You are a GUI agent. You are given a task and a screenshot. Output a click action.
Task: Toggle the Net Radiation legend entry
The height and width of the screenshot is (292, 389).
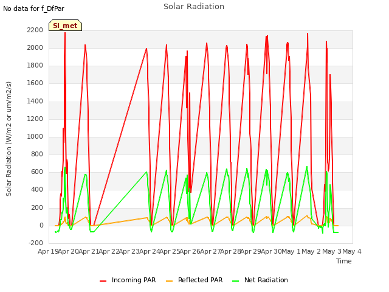click(x=260, y=280)
